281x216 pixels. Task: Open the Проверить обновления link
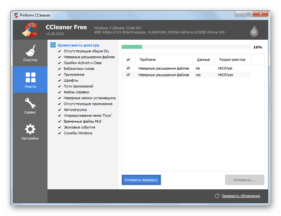tap(241, 196)
